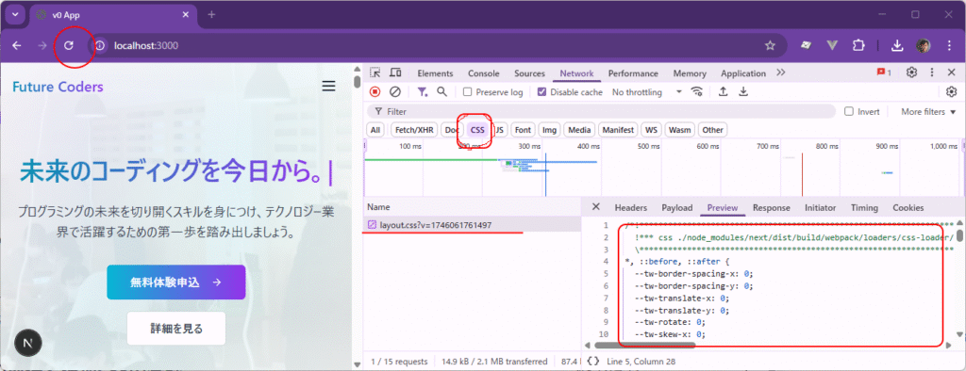Check the Invert filter checkbox
This screenshot has height=371, width=966.
point(849,111)
